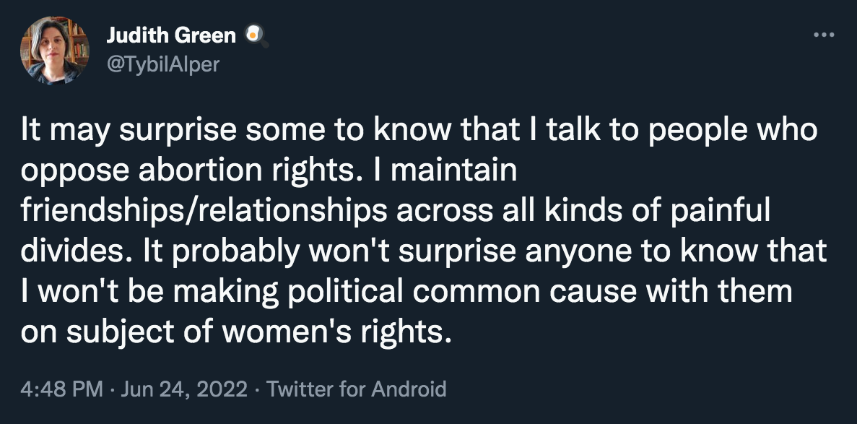Viewport: 857px width, 424px height.
Task: Click the 4:48 PM timestamp
Action: coord(62,390)
